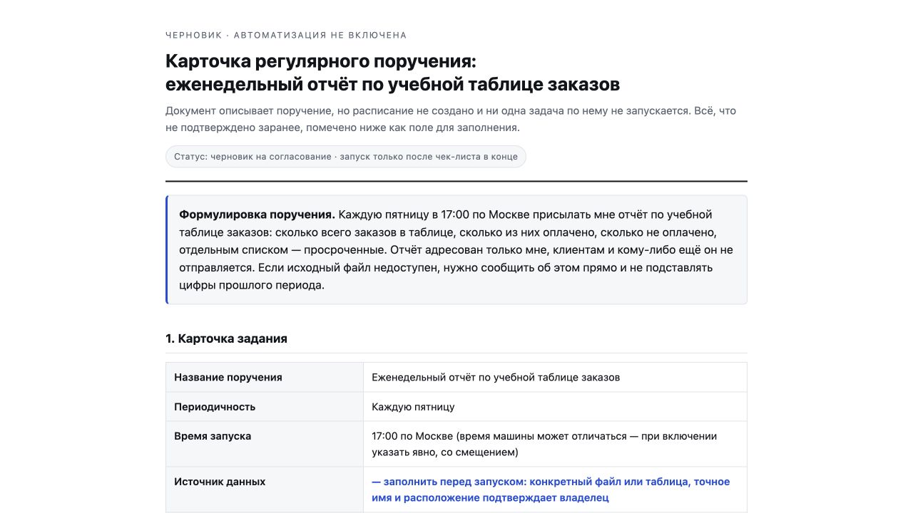Click the blue-bordered task formulation callout box
Screen dimensions: 913x513
point(456,250)
